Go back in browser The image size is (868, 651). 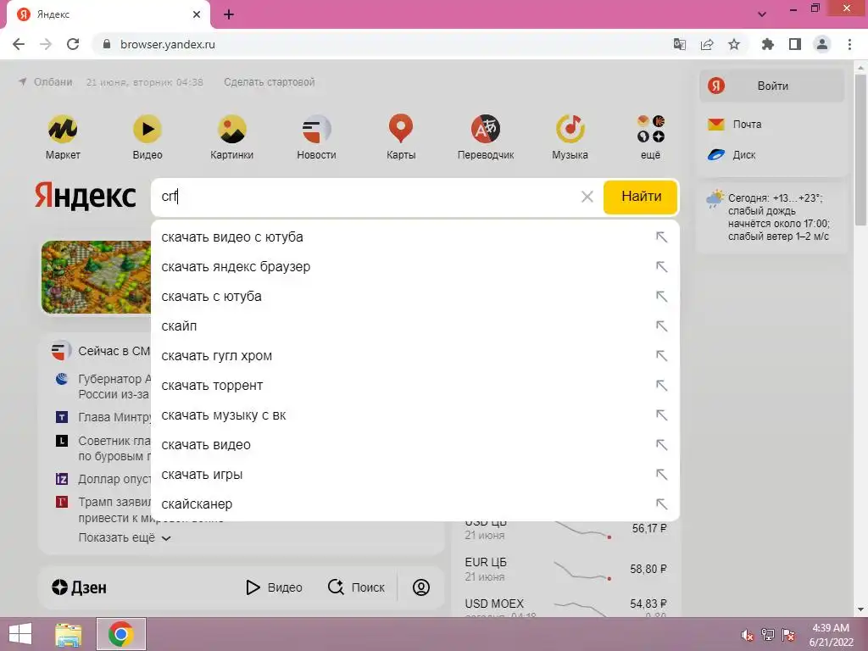[x=19, y=44]
